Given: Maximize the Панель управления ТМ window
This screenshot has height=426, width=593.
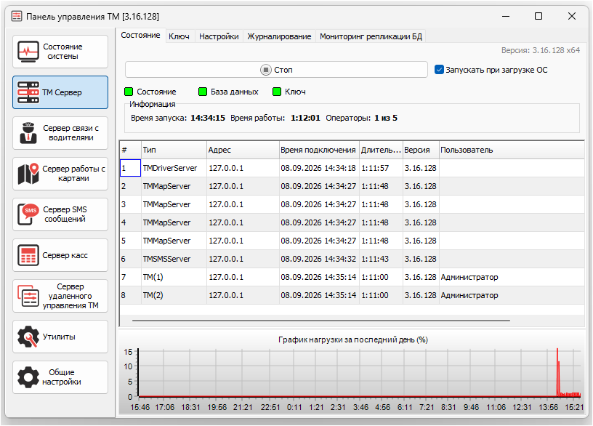Looking at the screenshot, I should 538,16.
